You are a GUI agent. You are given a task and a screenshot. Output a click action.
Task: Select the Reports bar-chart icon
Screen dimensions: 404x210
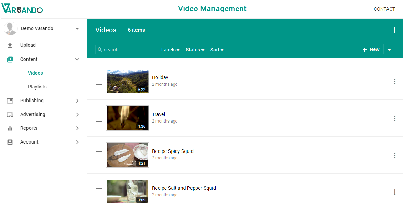coord(10,128)
